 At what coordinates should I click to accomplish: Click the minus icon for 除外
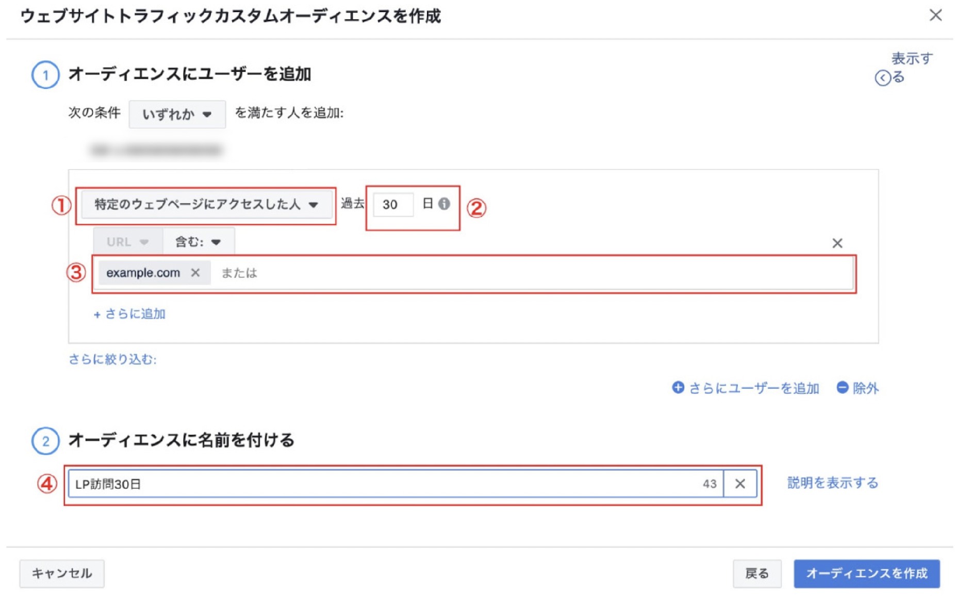(842, 388)
